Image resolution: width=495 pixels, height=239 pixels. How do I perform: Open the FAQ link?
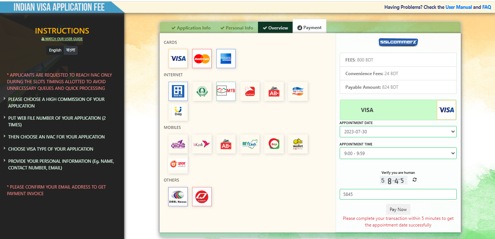coord(487,7)
